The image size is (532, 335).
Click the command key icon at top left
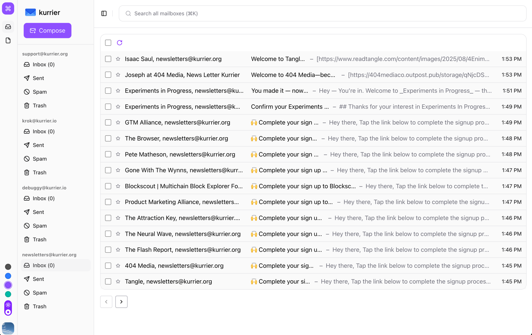(x=8, y=8)
